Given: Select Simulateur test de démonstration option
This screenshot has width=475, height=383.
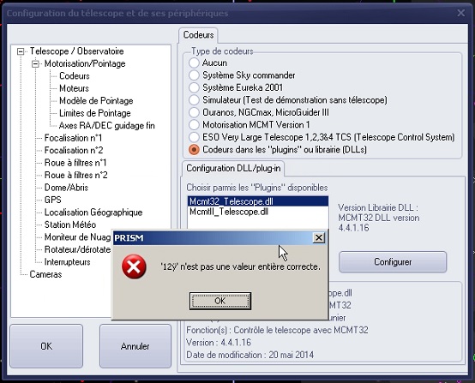Looking at the screenshot, I should pos(194,100).
